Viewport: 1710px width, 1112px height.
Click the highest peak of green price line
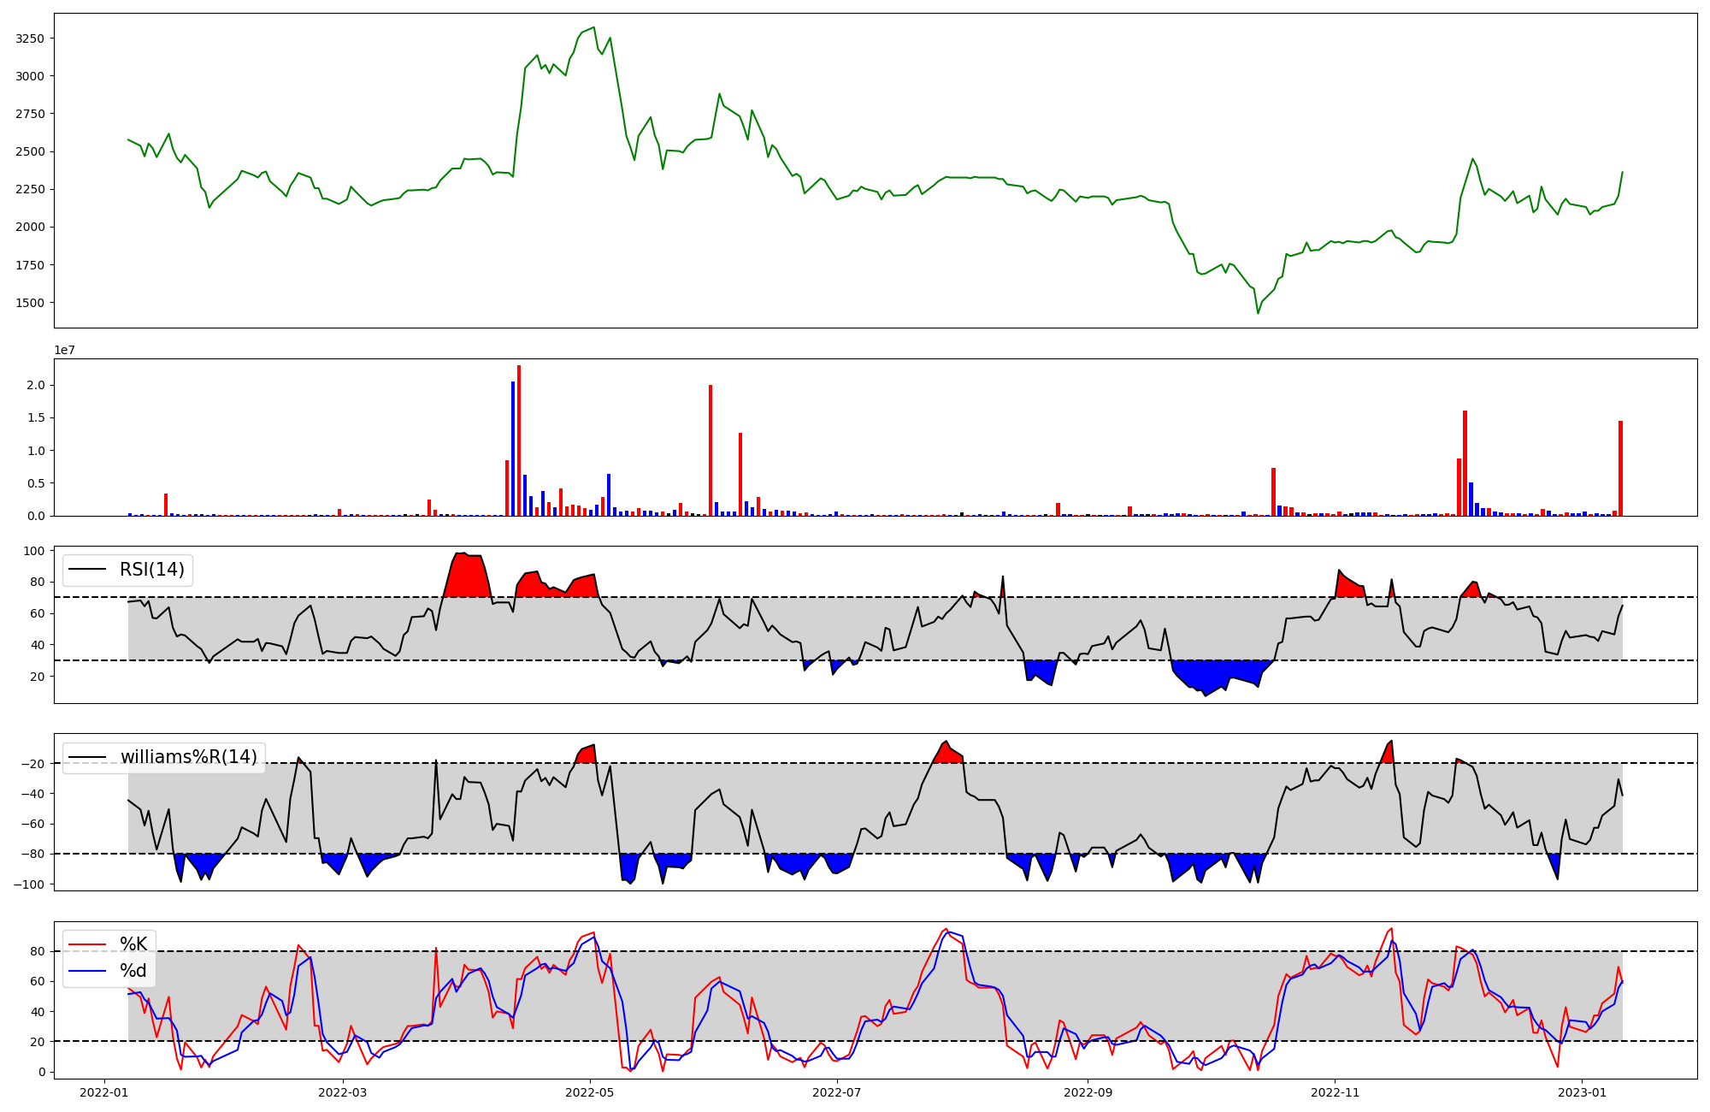593,28
